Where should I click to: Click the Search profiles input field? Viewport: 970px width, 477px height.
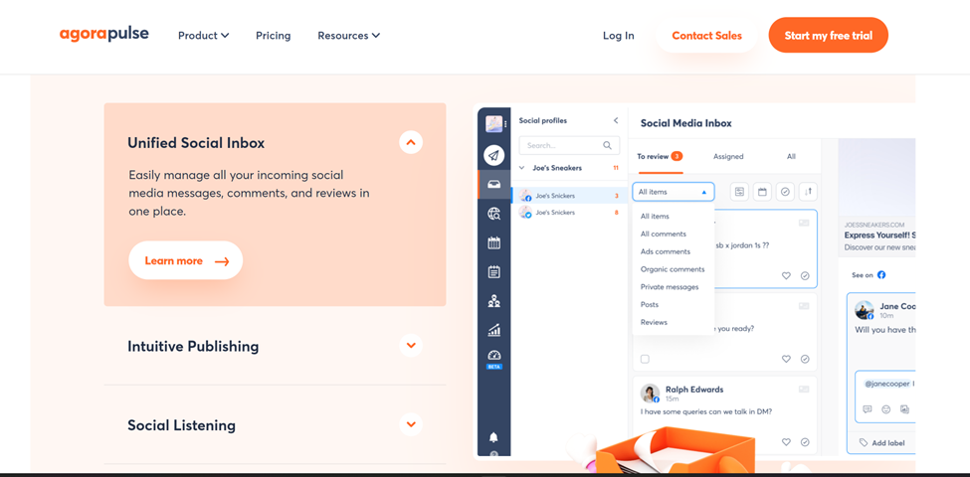pos(569,146)
